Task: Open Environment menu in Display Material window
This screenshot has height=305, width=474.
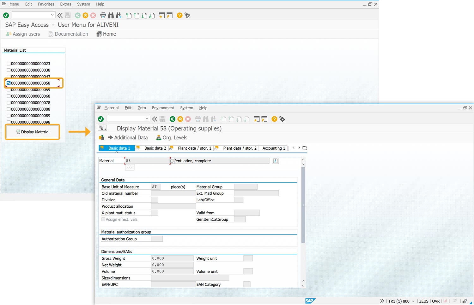Action: pyautogui.click(x=163, y=108)
